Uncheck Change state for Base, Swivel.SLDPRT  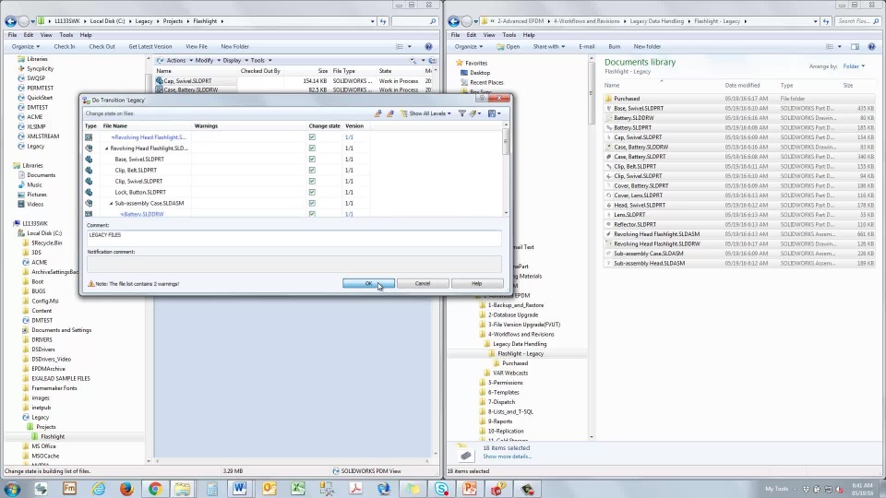312,160
